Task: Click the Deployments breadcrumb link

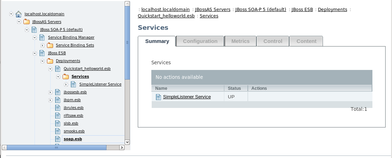Action: tap(332, 10)
